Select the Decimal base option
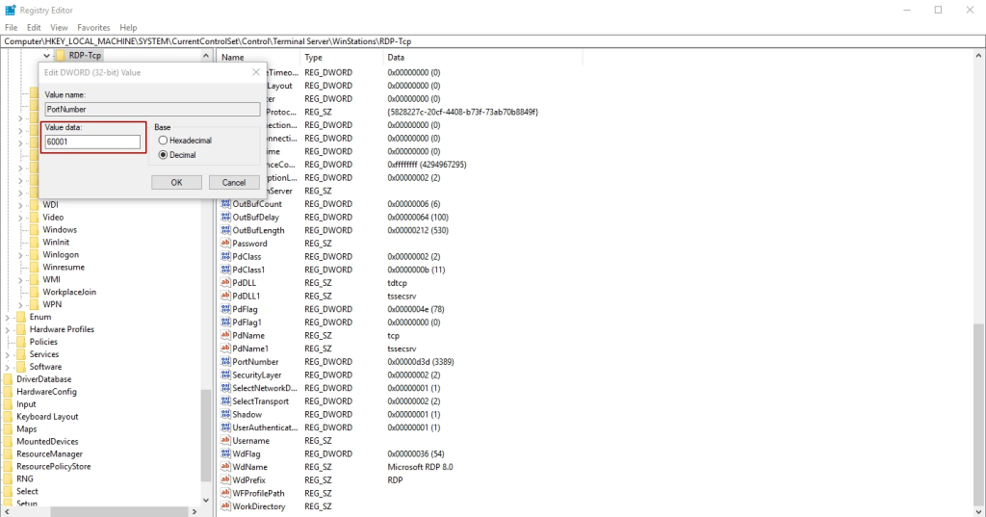This screenshot has height=517, width=986. (163, 155)
